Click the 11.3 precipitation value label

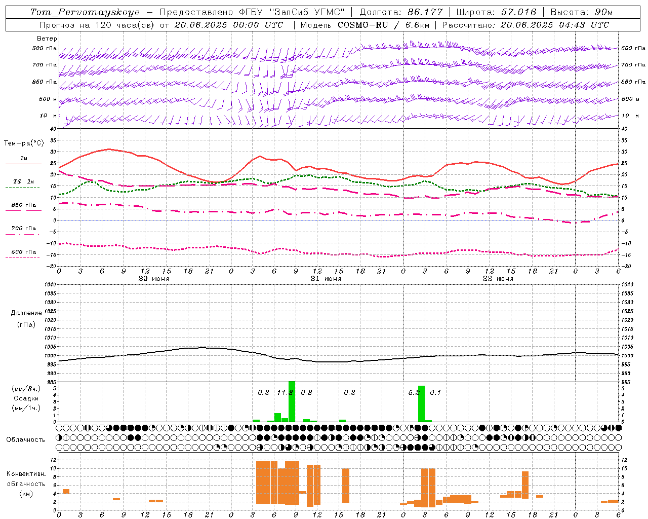click(285, 392)
